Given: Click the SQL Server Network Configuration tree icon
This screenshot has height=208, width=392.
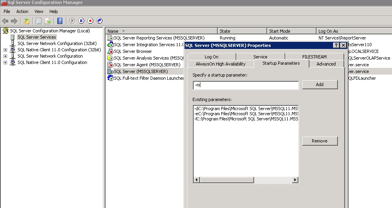Looking at the screenshot, I should [13, 56].
